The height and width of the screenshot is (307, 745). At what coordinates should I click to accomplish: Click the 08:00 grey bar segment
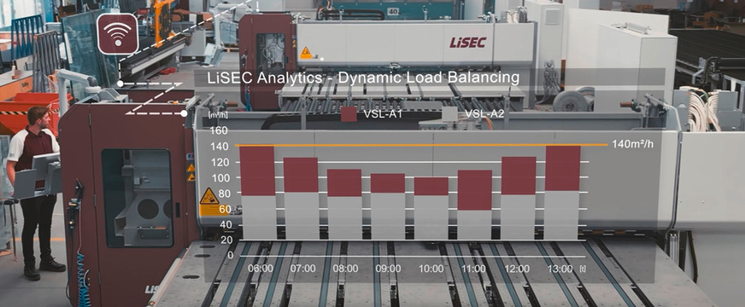[344, 217]
